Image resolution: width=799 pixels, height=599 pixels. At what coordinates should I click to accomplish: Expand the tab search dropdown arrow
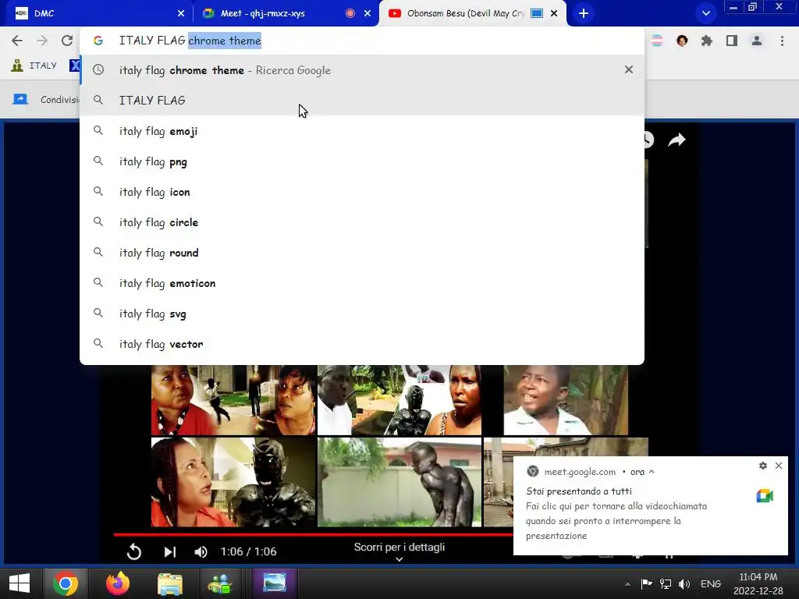tap(705, 13)
